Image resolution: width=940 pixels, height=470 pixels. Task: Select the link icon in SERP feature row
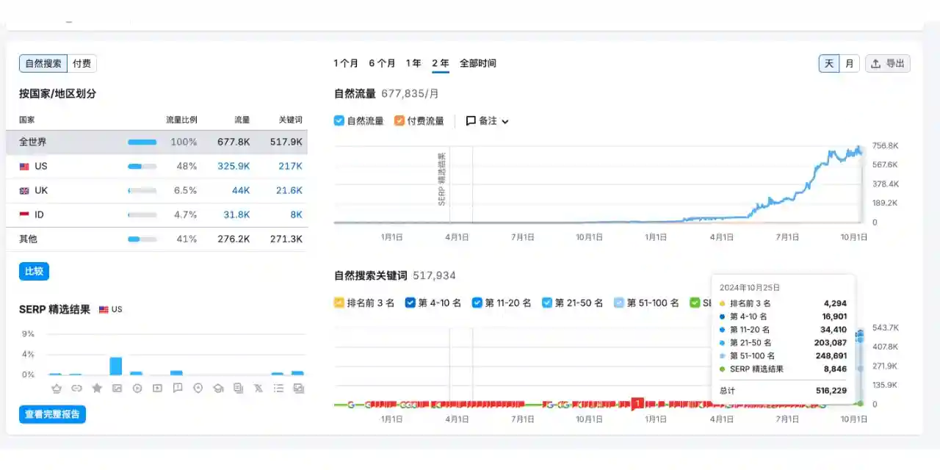click(78, 388)
